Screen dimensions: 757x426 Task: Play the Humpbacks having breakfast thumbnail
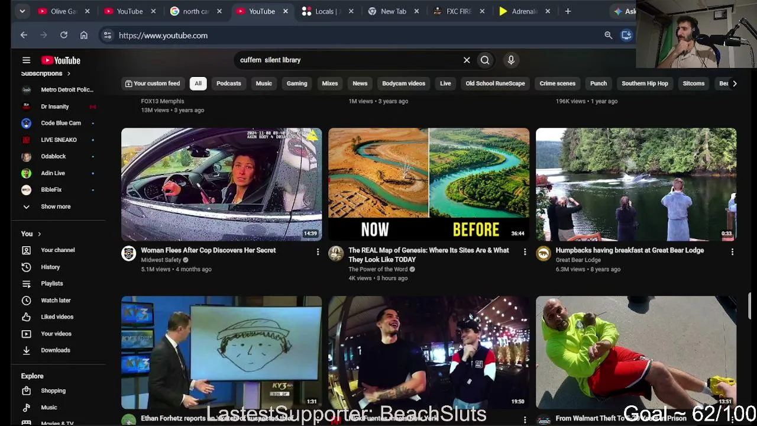coord(636,185)
